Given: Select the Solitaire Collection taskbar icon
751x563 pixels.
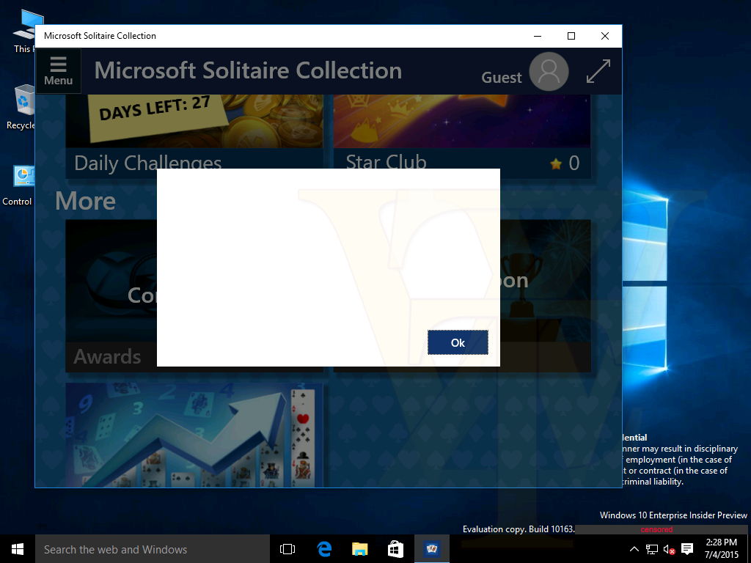Looking at the screenshot, I should tap(431, 549).
